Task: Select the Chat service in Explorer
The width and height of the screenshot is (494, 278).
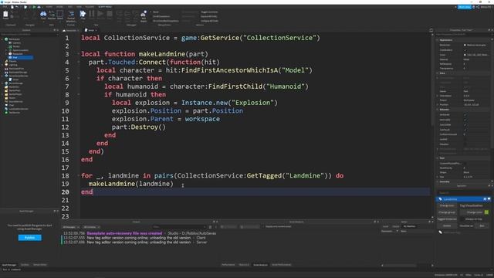Action: 12,105
